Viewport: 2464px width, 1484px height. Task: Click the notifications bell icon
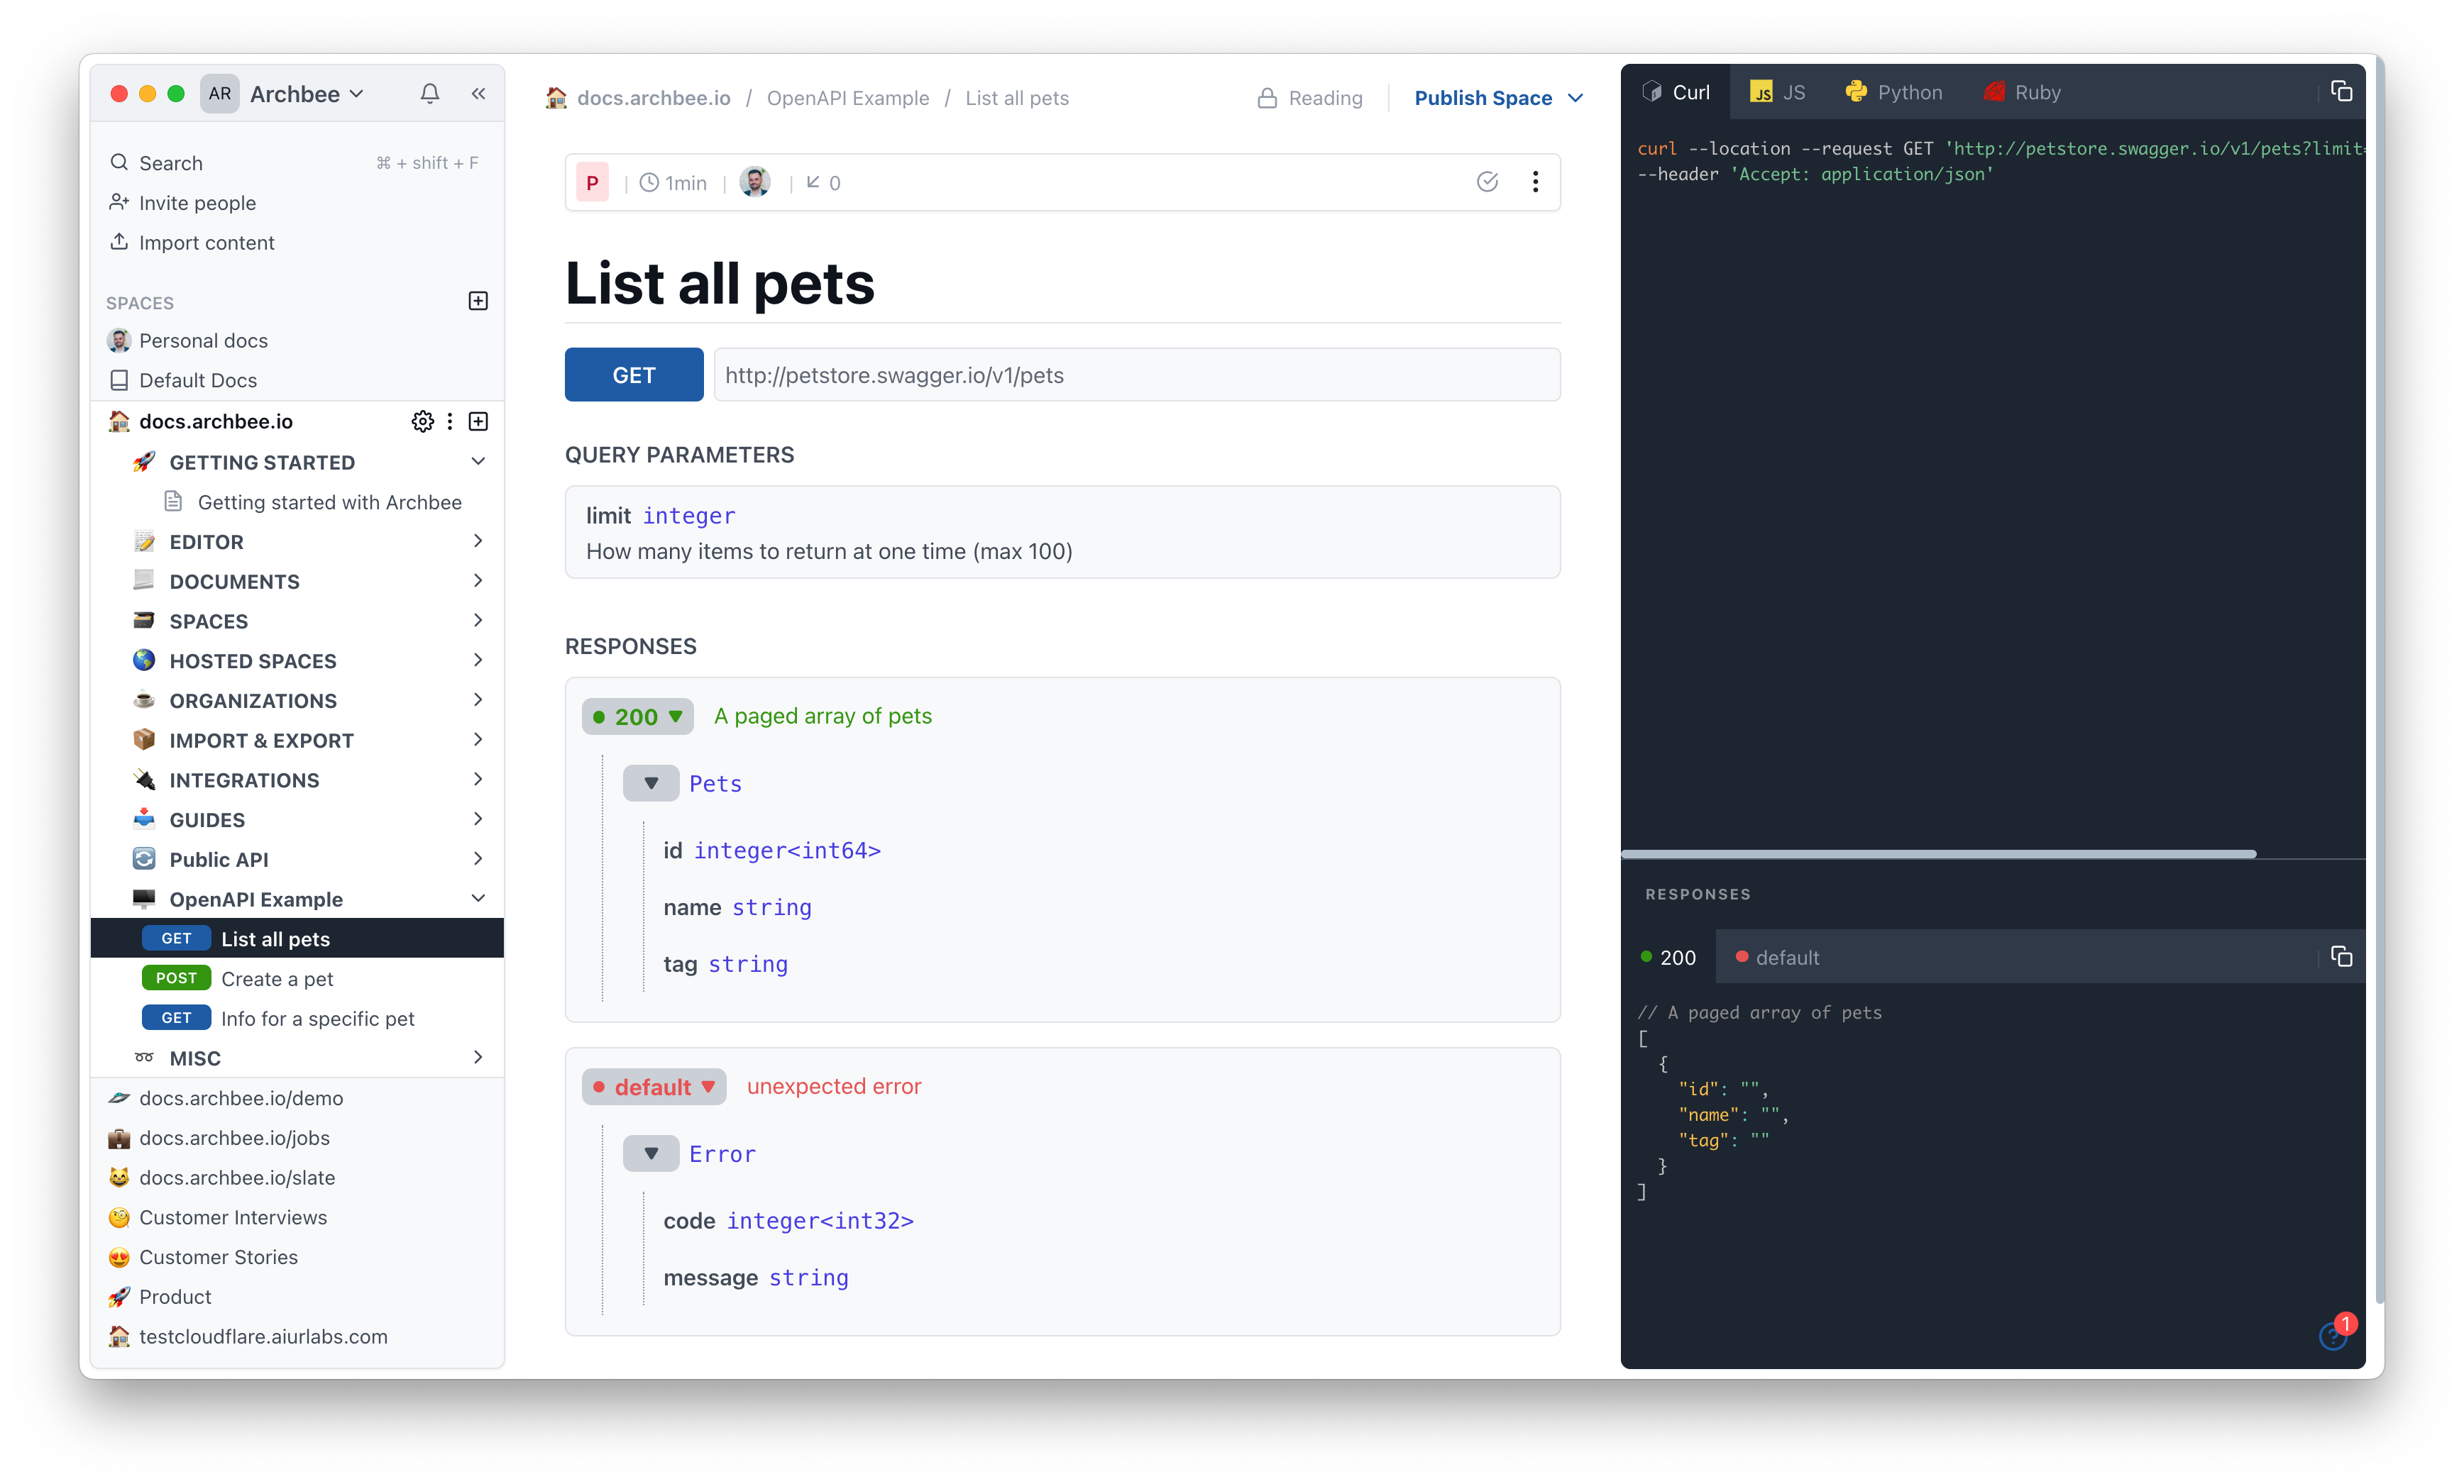point(429,94)
